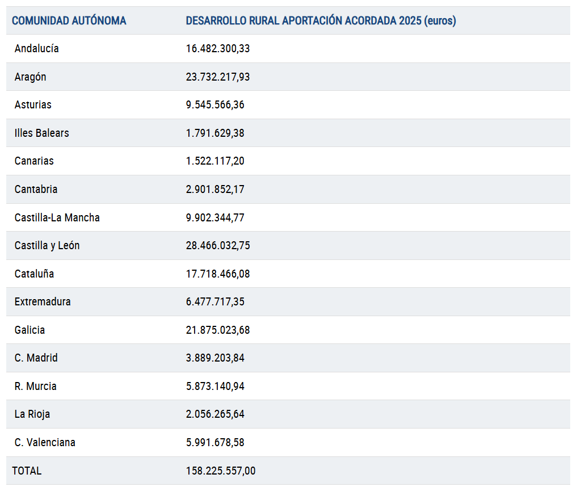Click the DESARROLLO RURAL APORTACIÓN ACORDADA 2025 header

pyautogui.click(x=321, y=21)
